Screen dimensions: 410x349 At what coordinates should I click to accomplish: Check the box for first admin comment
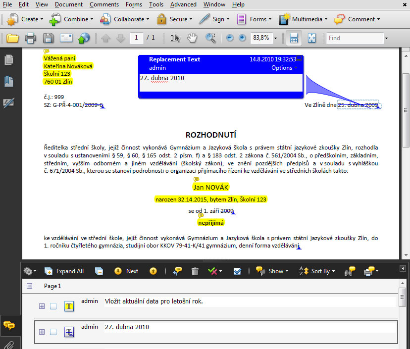53,306
